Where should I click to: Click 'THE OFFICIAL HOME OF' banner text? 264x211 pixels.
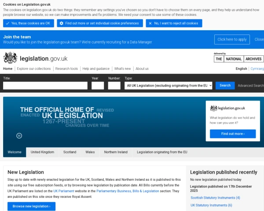coord(57,110)
